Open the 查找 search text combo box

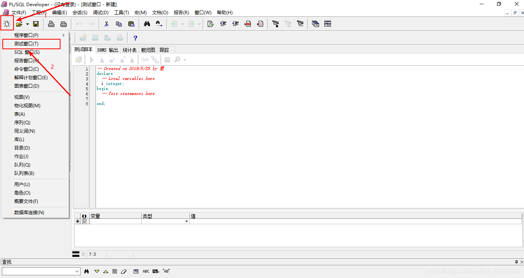pos(41,271)
